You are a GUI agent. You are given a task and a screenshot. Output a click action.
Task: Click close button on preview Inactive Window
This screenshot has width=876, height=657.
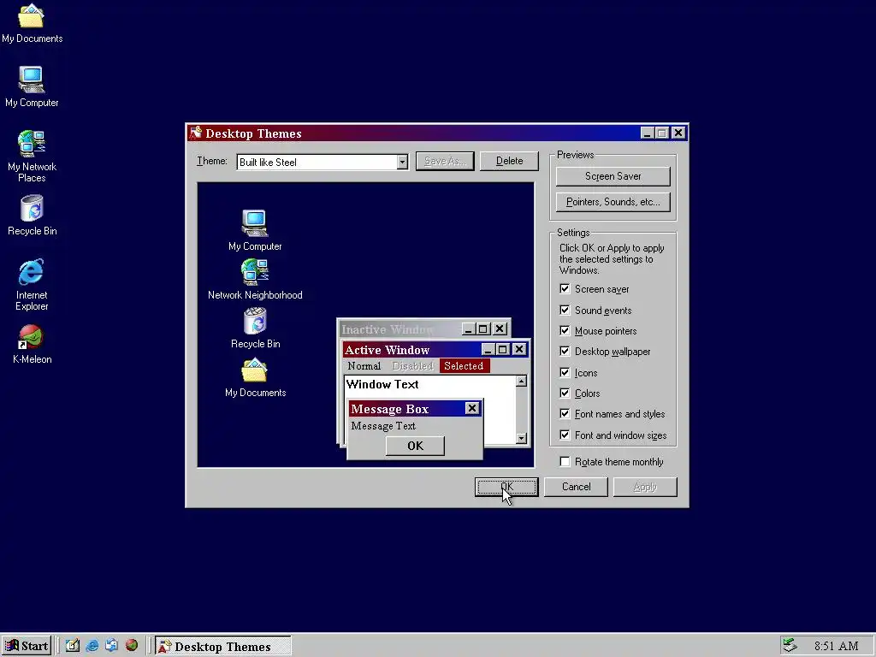500,328
